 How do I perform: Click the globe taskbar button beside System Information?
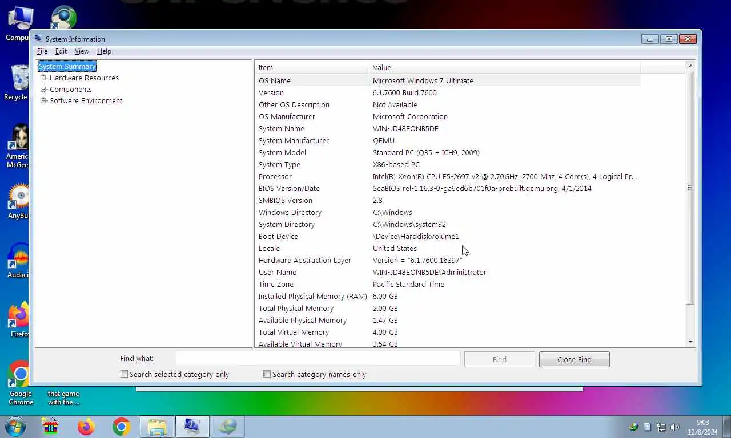227,427
